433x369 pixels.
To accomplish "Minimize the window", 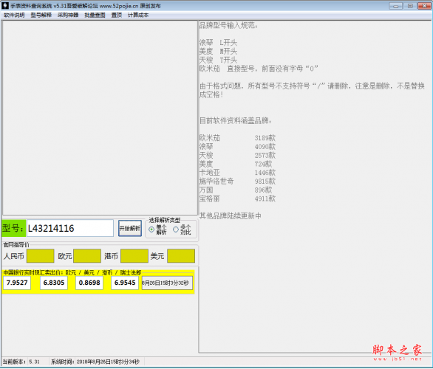I will coord(395,6).
